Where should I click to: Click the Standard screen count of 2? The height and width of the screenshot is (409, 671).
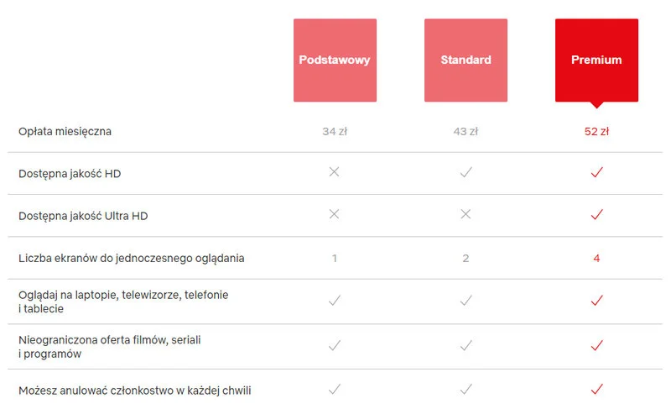pyautogui.click(x=466, y=258)
